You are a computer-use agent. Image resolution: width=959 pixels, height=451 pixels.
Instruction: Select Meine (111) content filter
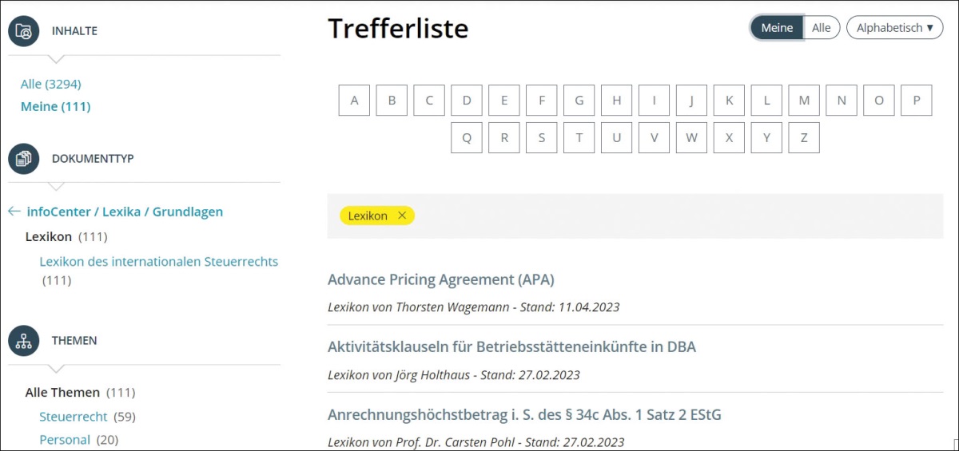click(x=55, y=106)
